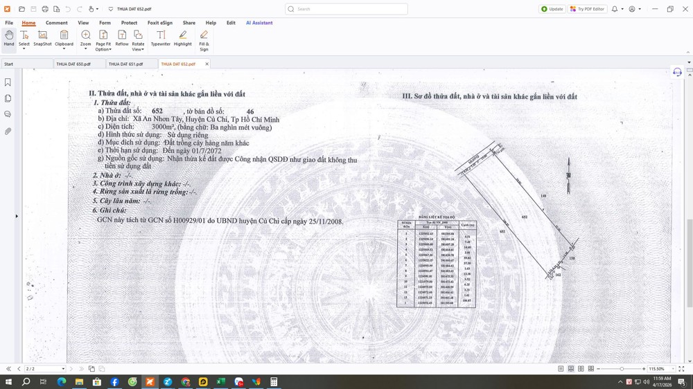Open the Attachments paperclip panel
Image resolution: width=693 pixels, height=389 pixels.
[x=8, y=131]
